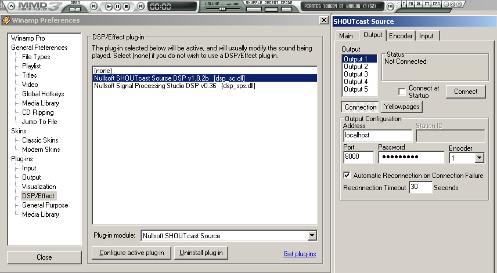Toggle the PL playlist window
Image resolution: width=497 pixels, height=273 pixels.
point(419,4)
